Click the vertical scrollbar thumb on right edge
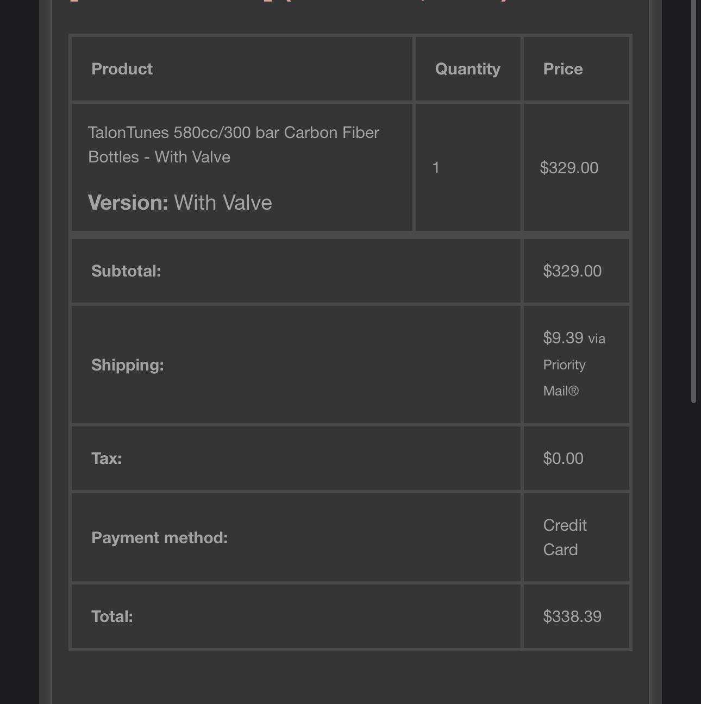The width and height of the screenshot is (701, 704). 693,201
